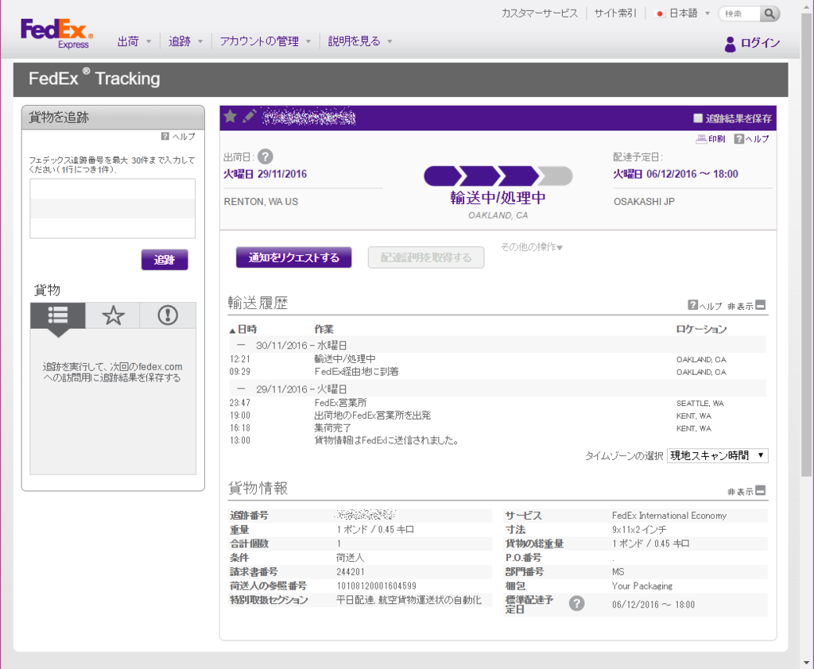Click the 印刷 link

pos(716,138)
